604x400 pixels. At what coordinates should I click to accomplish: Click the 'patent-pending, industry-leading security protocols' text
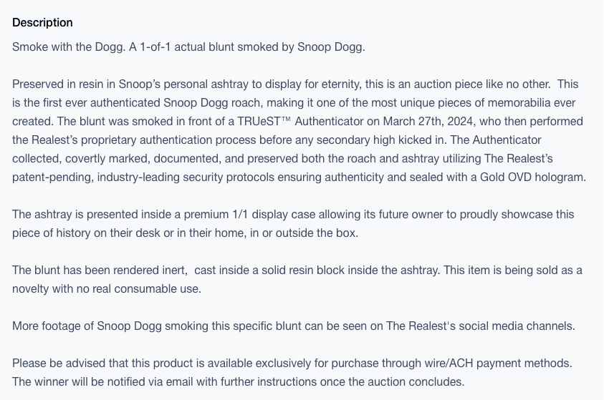tap(143, 177)
